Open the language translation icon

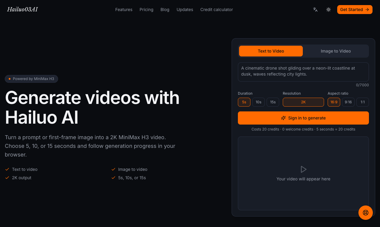315,10
